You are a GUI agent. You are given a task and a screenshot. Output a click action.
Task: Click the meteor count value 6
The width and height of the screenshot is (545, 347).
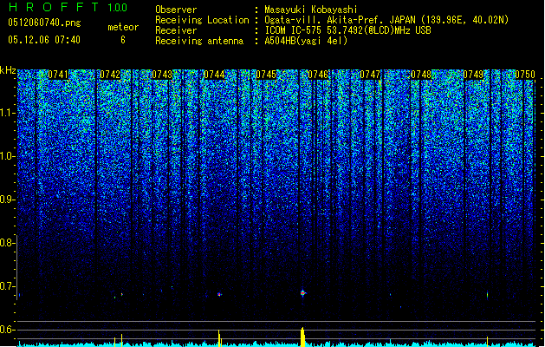[123, 40]
